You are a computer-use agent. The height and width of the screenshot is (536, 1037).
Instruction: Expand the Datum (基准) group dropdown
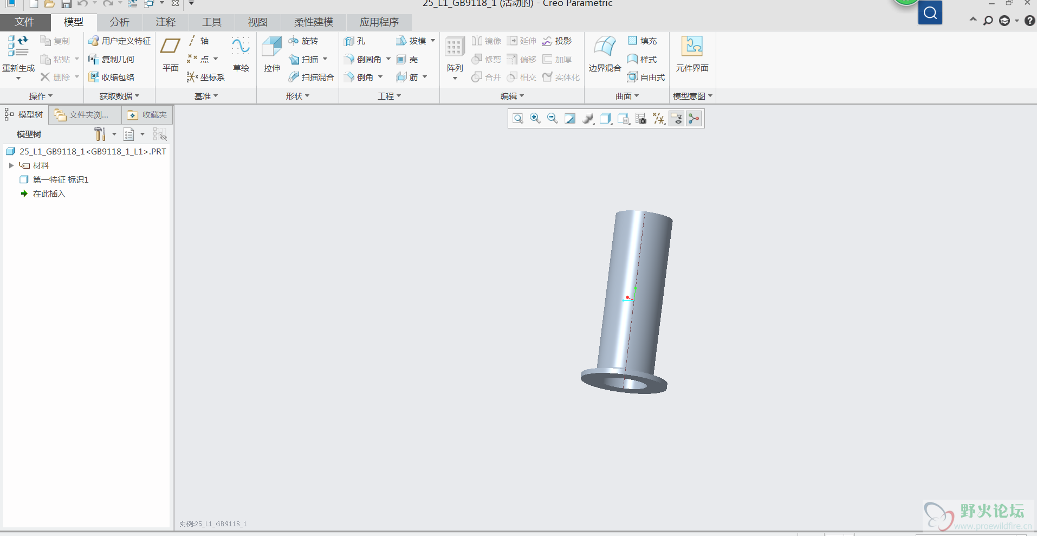[206, 96]
